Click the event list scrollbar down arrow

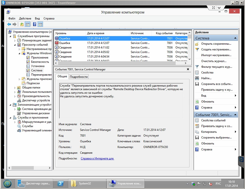click(x=190, y=59)
